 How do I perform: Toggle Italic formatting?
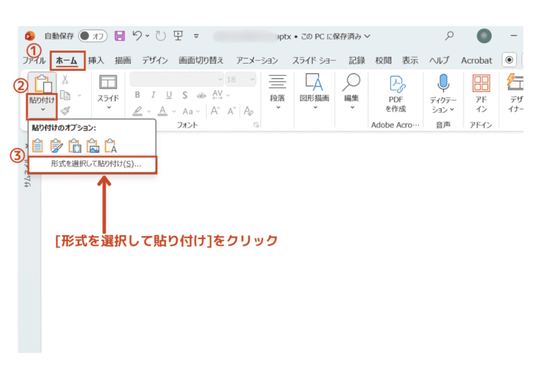click(154, 95)
